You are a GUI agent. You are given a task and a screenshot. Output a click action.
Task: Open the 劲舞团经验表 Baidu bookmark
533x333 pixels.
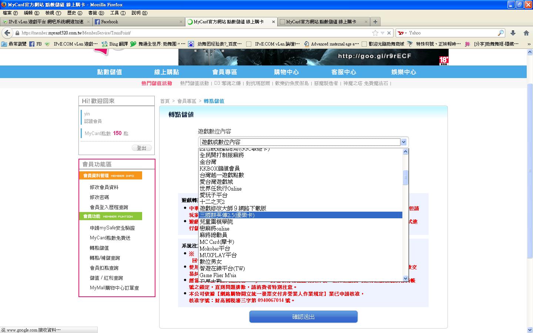[215, 44]
